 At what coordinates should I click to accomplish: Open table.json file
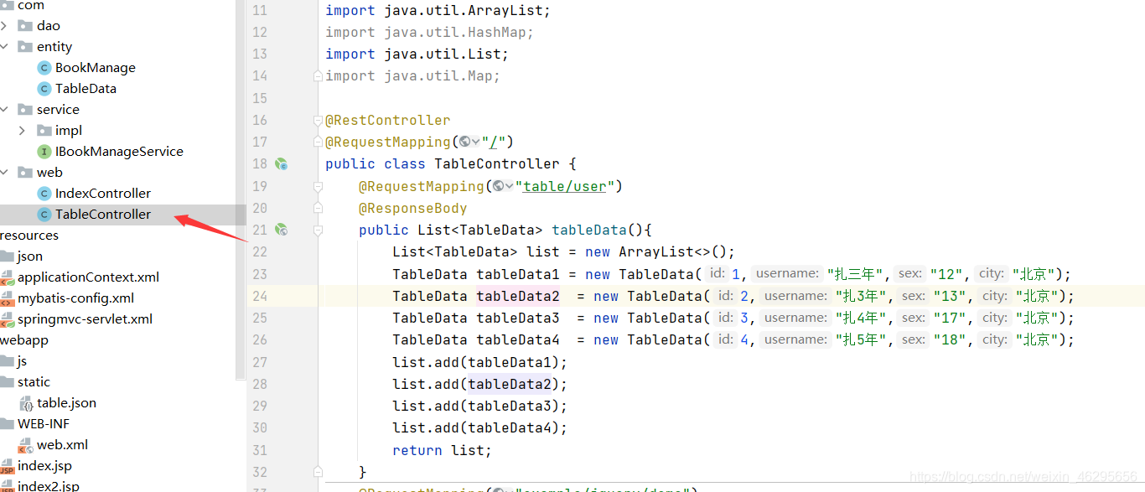[x=66, y=403]
